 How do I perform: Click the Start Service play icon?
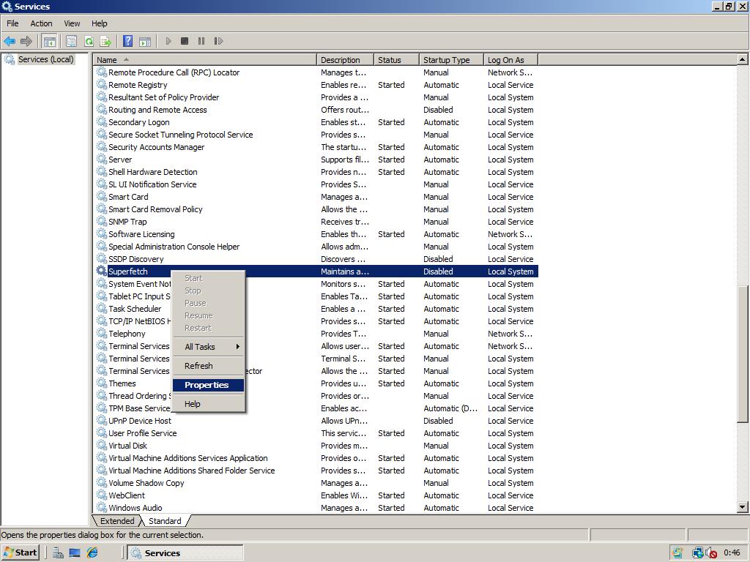[168, 41]
